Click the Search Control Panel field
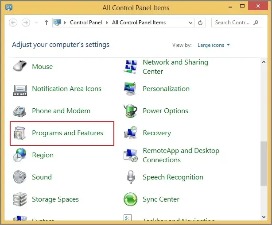The image size is (272, 225). click(x=237, y=23)
